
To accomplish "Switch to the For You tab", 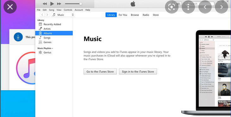I will [x=123, y=15].
